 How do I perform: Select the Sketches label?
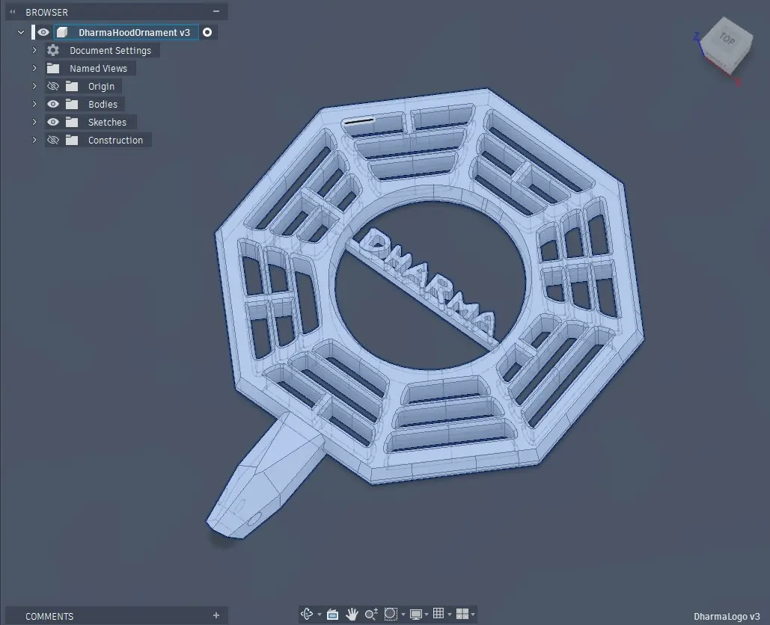pos(107,123)
